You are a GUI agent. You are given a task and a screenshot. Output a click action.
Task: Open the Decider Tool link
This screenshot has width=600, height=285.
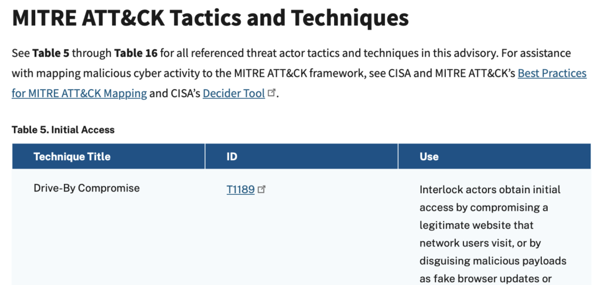click(x=233, y=93)
